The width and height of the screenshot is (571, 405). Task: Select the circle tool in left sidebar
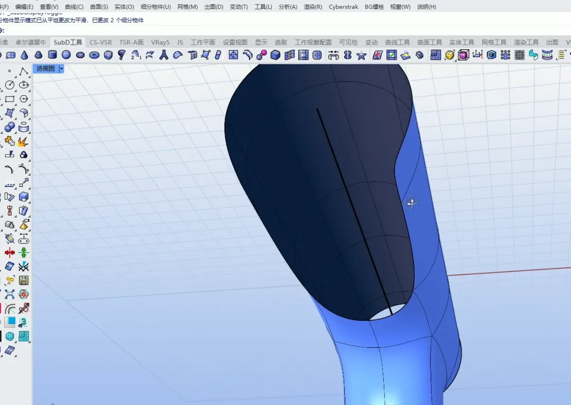tap(10, 85)
